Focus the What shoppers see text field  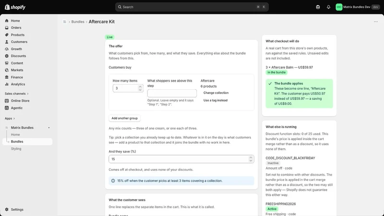pyautogui.click(x=172, y=93)
